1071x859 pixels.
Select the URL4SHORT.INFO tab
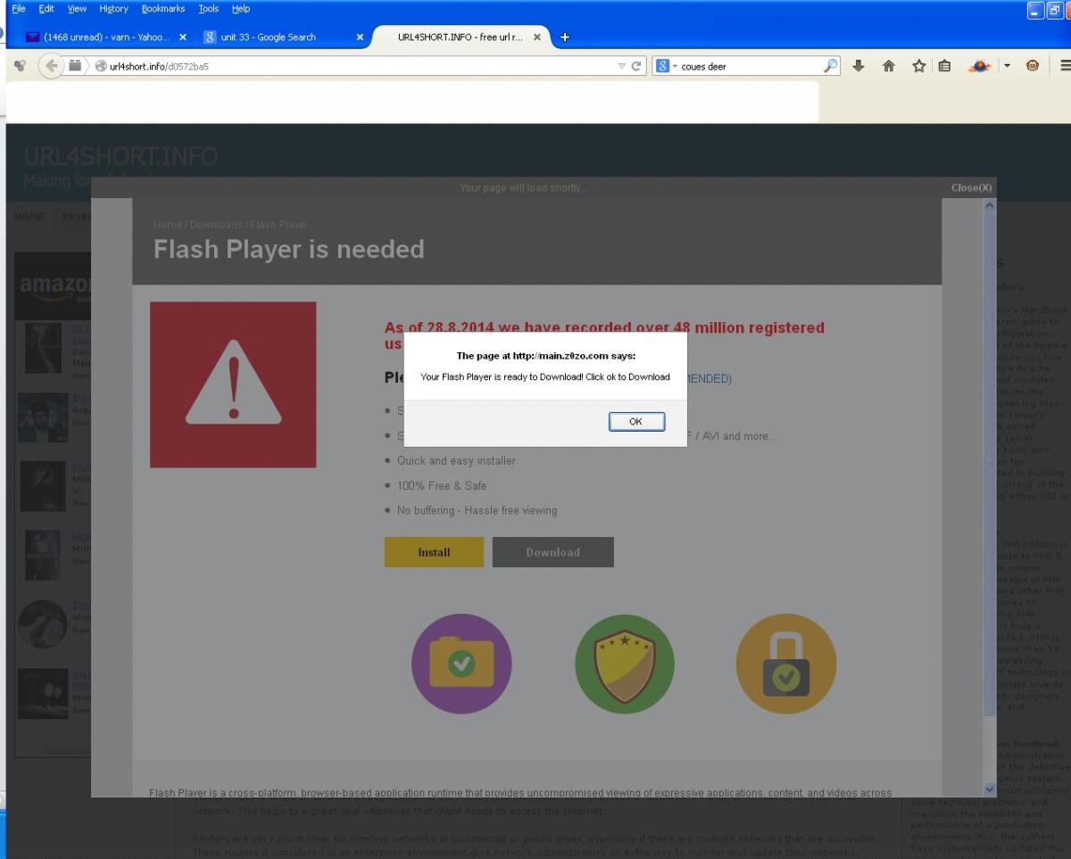click(x=461, y=37)
